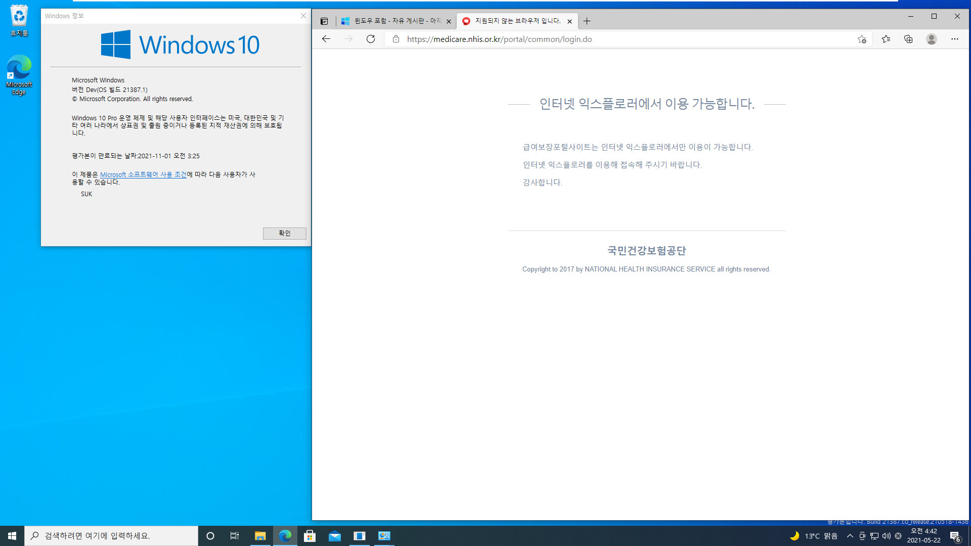The height and width of the screenshot is (546, 971).
Task: Reload the page with refresh icon
Action: tap(371, 39)
